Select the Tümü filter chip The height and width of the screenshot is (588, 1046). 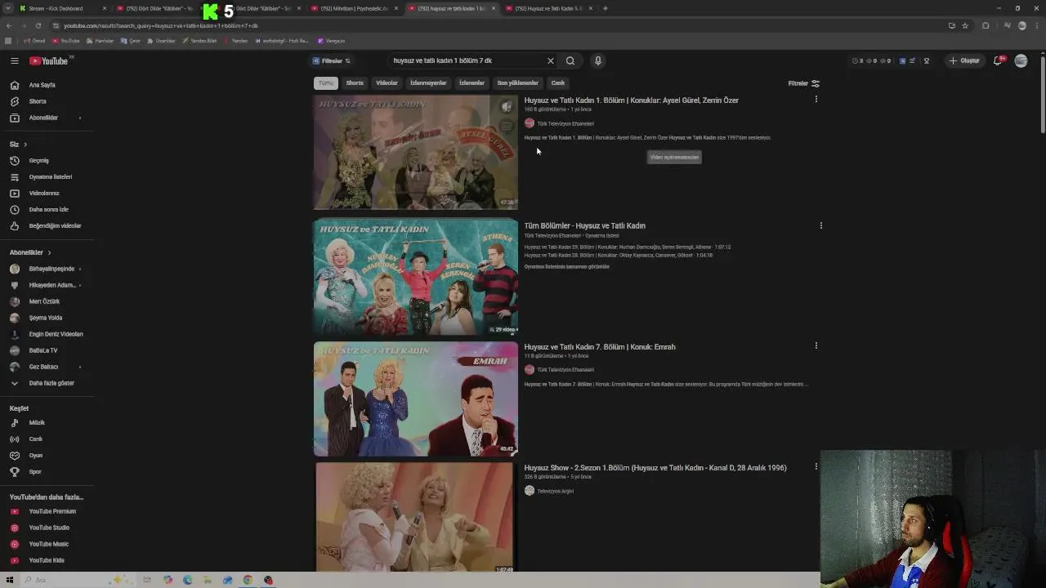point(326,82)
